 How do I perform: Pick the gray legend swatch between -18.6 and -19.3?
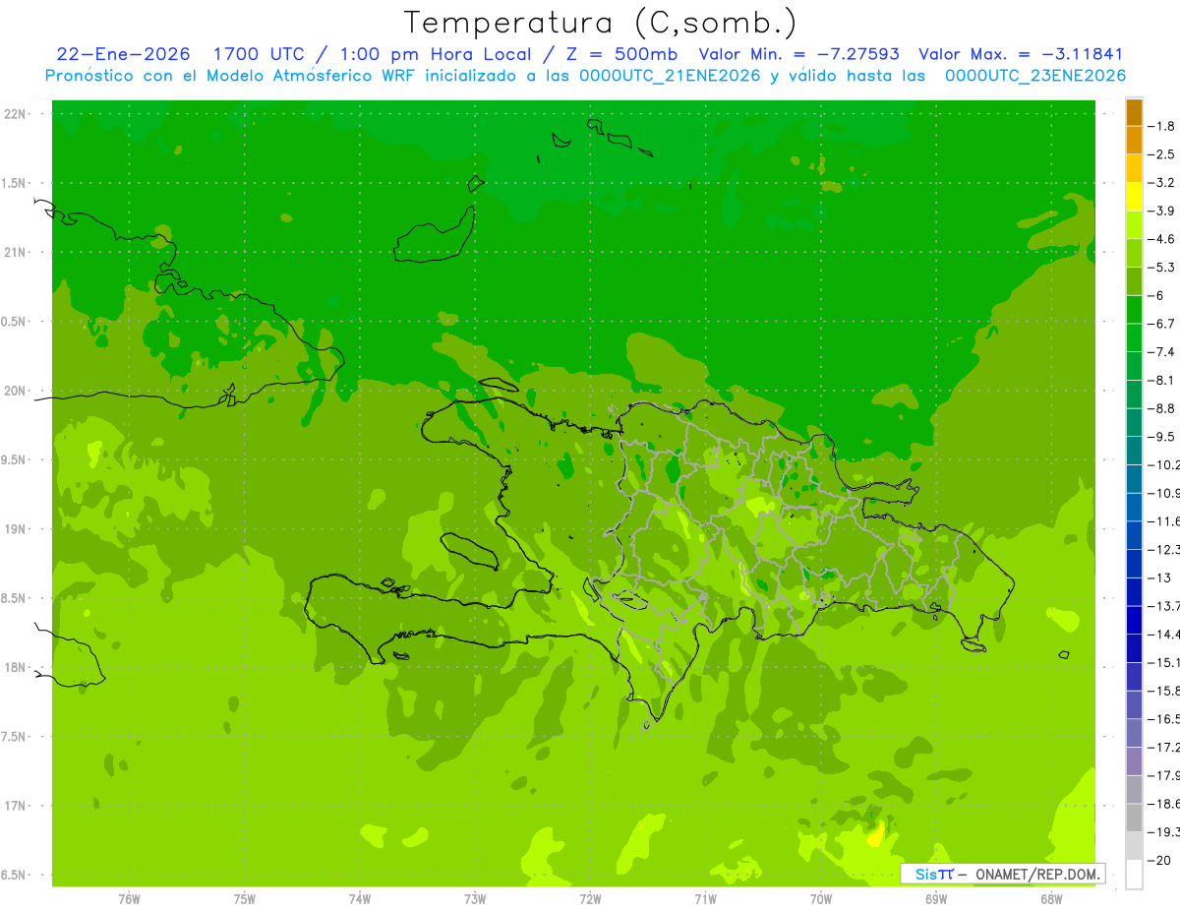coord(1134,818)
